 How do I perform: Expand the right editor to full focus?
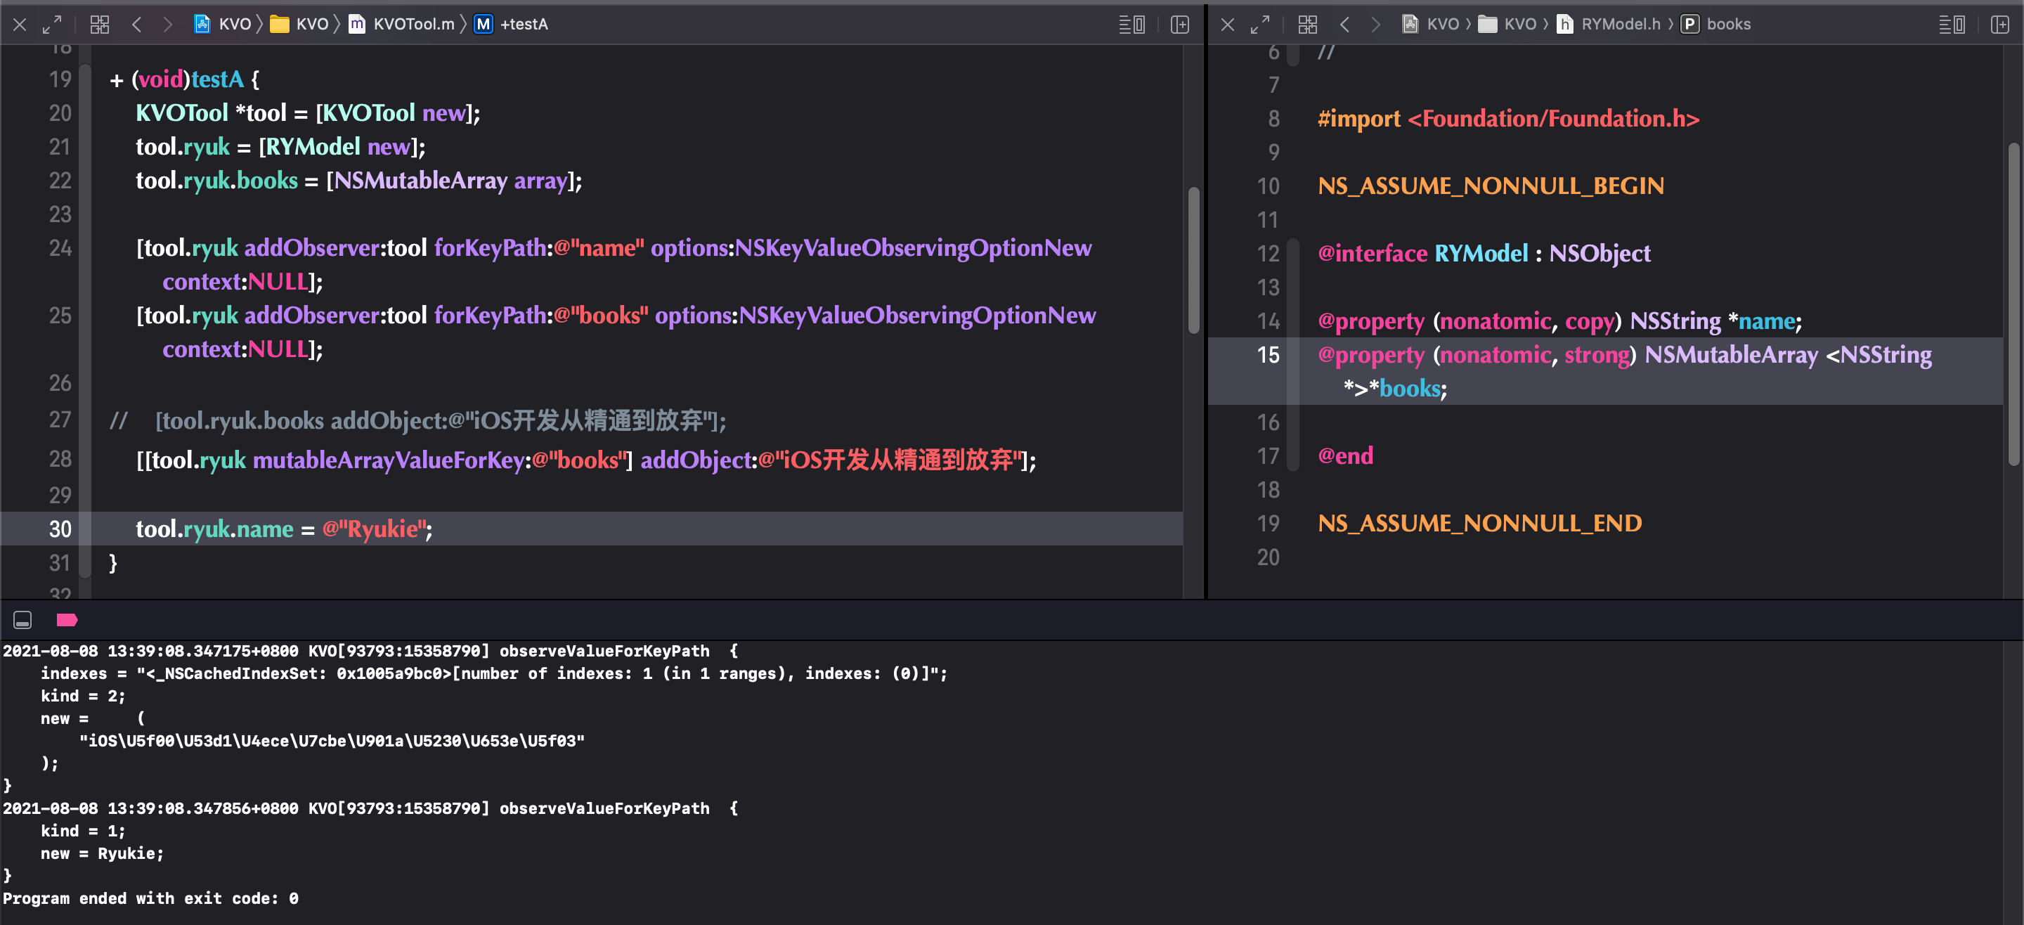pos(1259,25)
